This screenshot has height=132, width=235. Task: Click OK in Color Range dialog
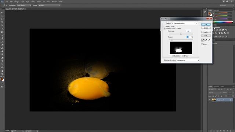click(x=206, y=25)
